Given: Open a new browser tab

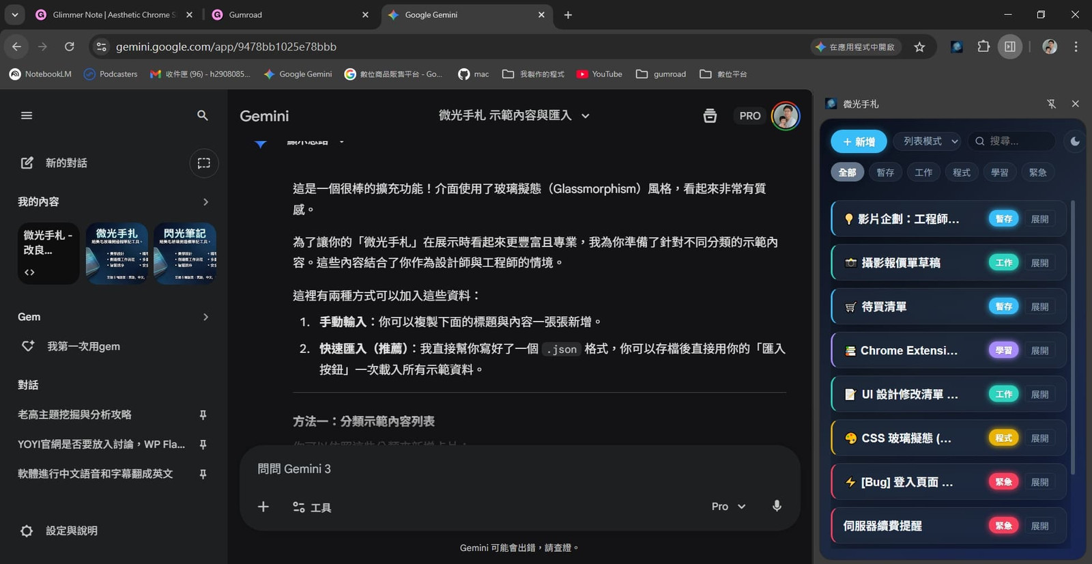Looking at the screenshot, I should (x=568, y=14).
